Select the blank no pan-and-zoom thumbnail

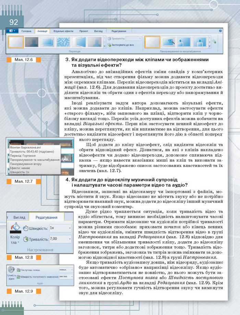pyautogui.click(x=152, y=42)
